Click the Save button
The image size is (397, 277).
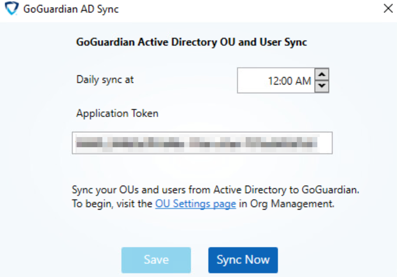[x=156, y=260]
